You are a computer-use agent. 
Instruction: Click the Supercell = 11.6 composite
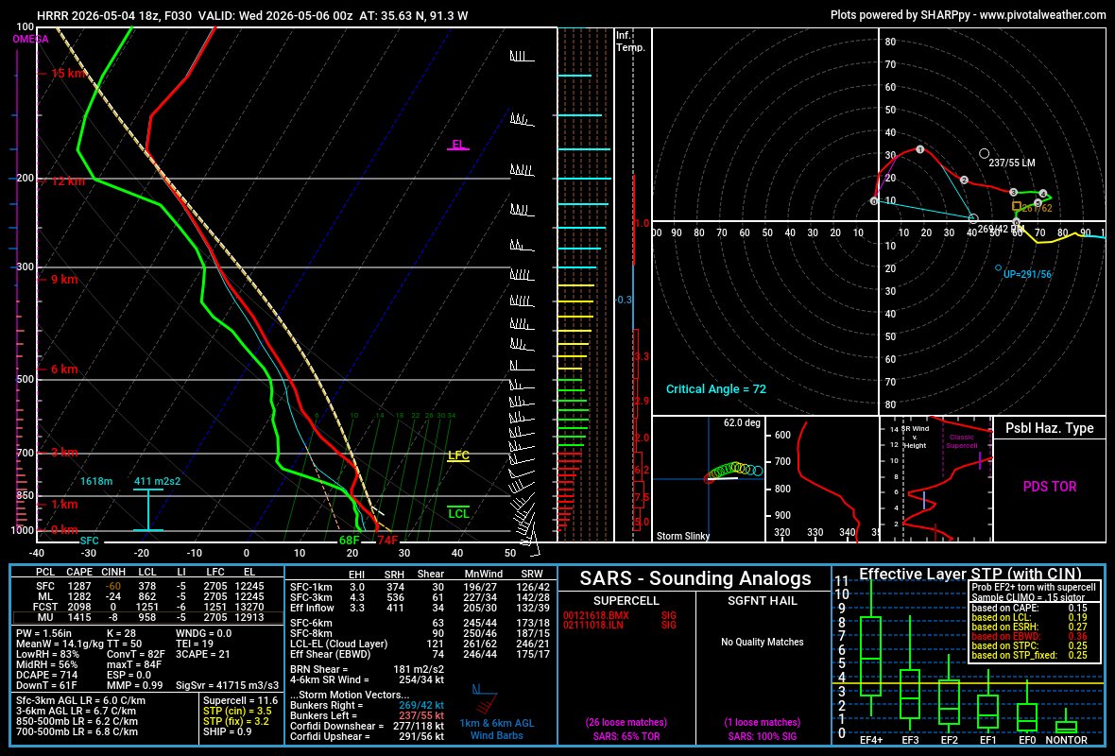pyautogui.click(x=240, y=700)
